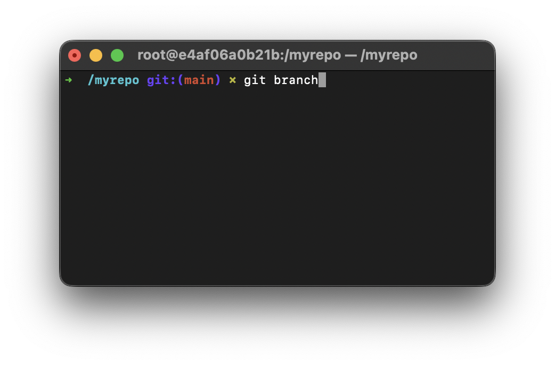Select the git:(main) branch indicator
Screen dimensions: 555x365
(183, 80)
